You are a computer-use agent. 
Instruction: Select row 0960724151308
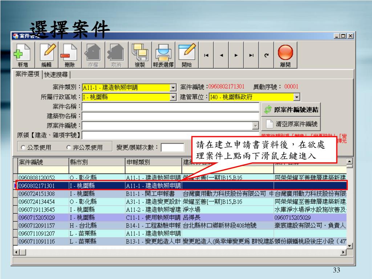coord(182,194)
